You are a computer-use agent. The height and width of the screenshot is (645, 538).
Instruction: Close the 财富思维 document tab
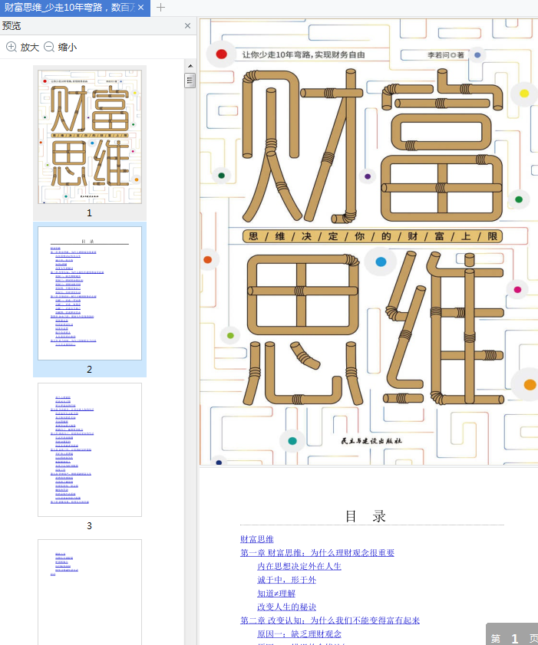coord(140,8)
